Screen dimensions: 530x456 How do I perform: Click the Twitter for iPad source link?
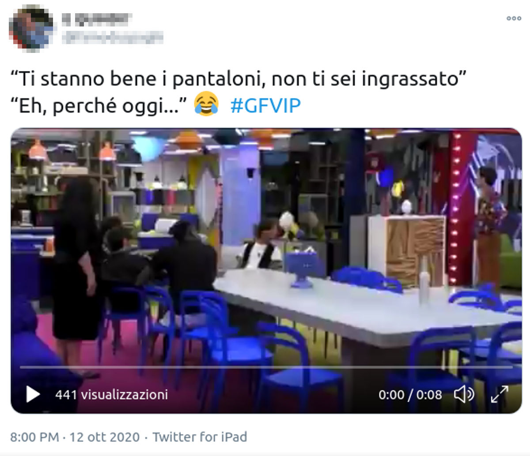pos(200,437)
